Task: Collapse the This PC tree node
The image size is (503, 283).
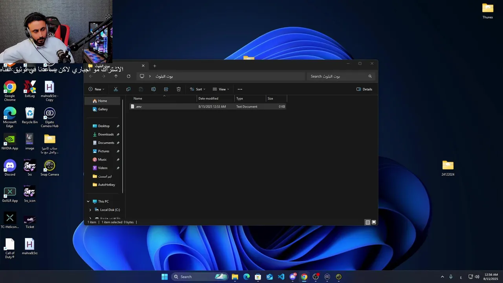Action: coord(88,201)
